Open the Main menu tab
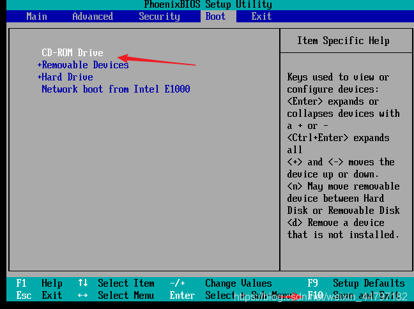 (x=36, y=17)
